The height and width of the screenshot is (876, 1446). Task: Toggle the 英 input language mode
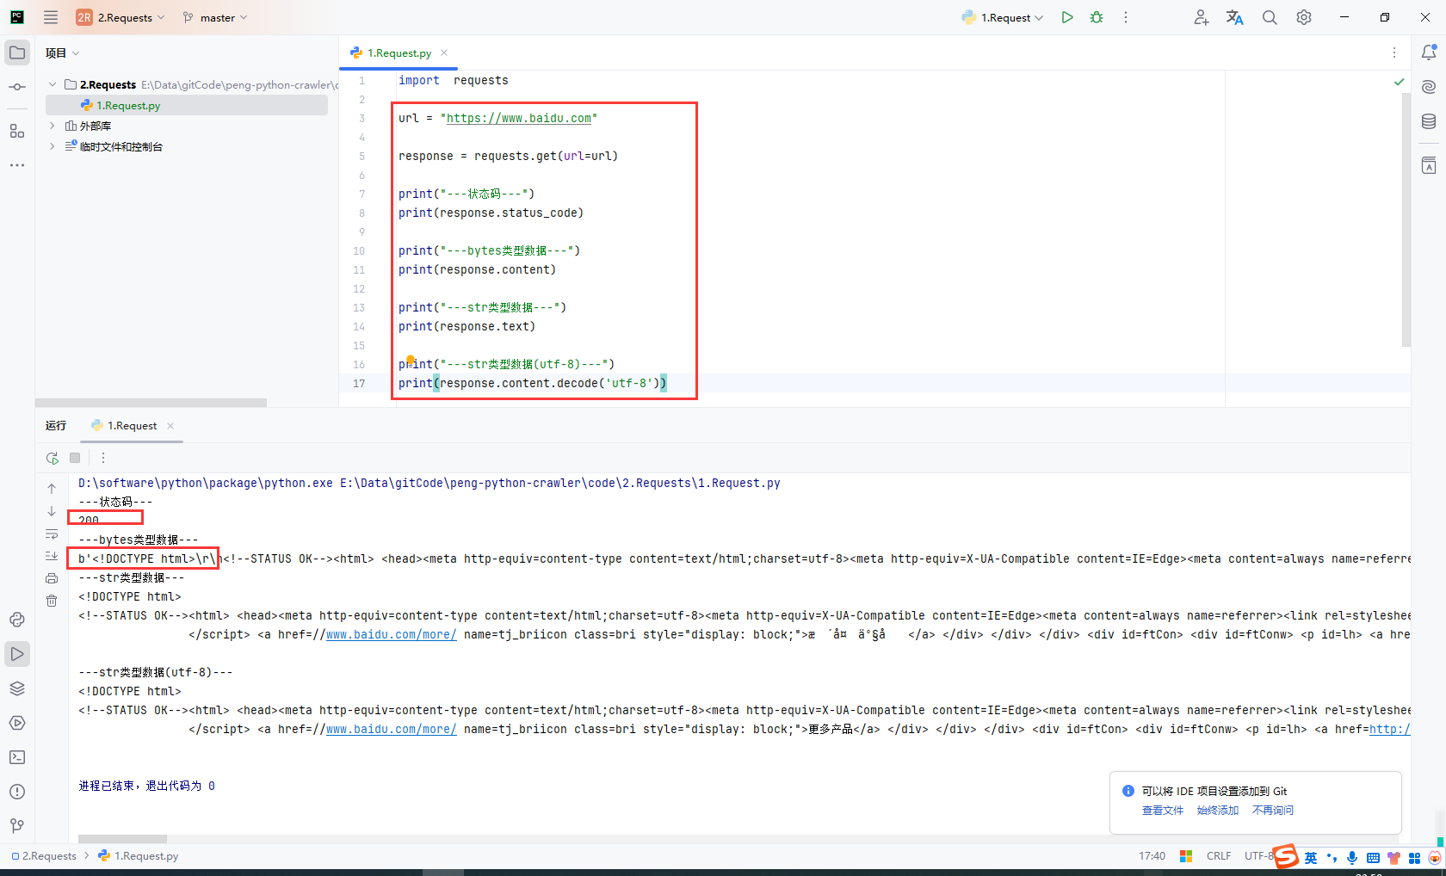pos(1310,857)
